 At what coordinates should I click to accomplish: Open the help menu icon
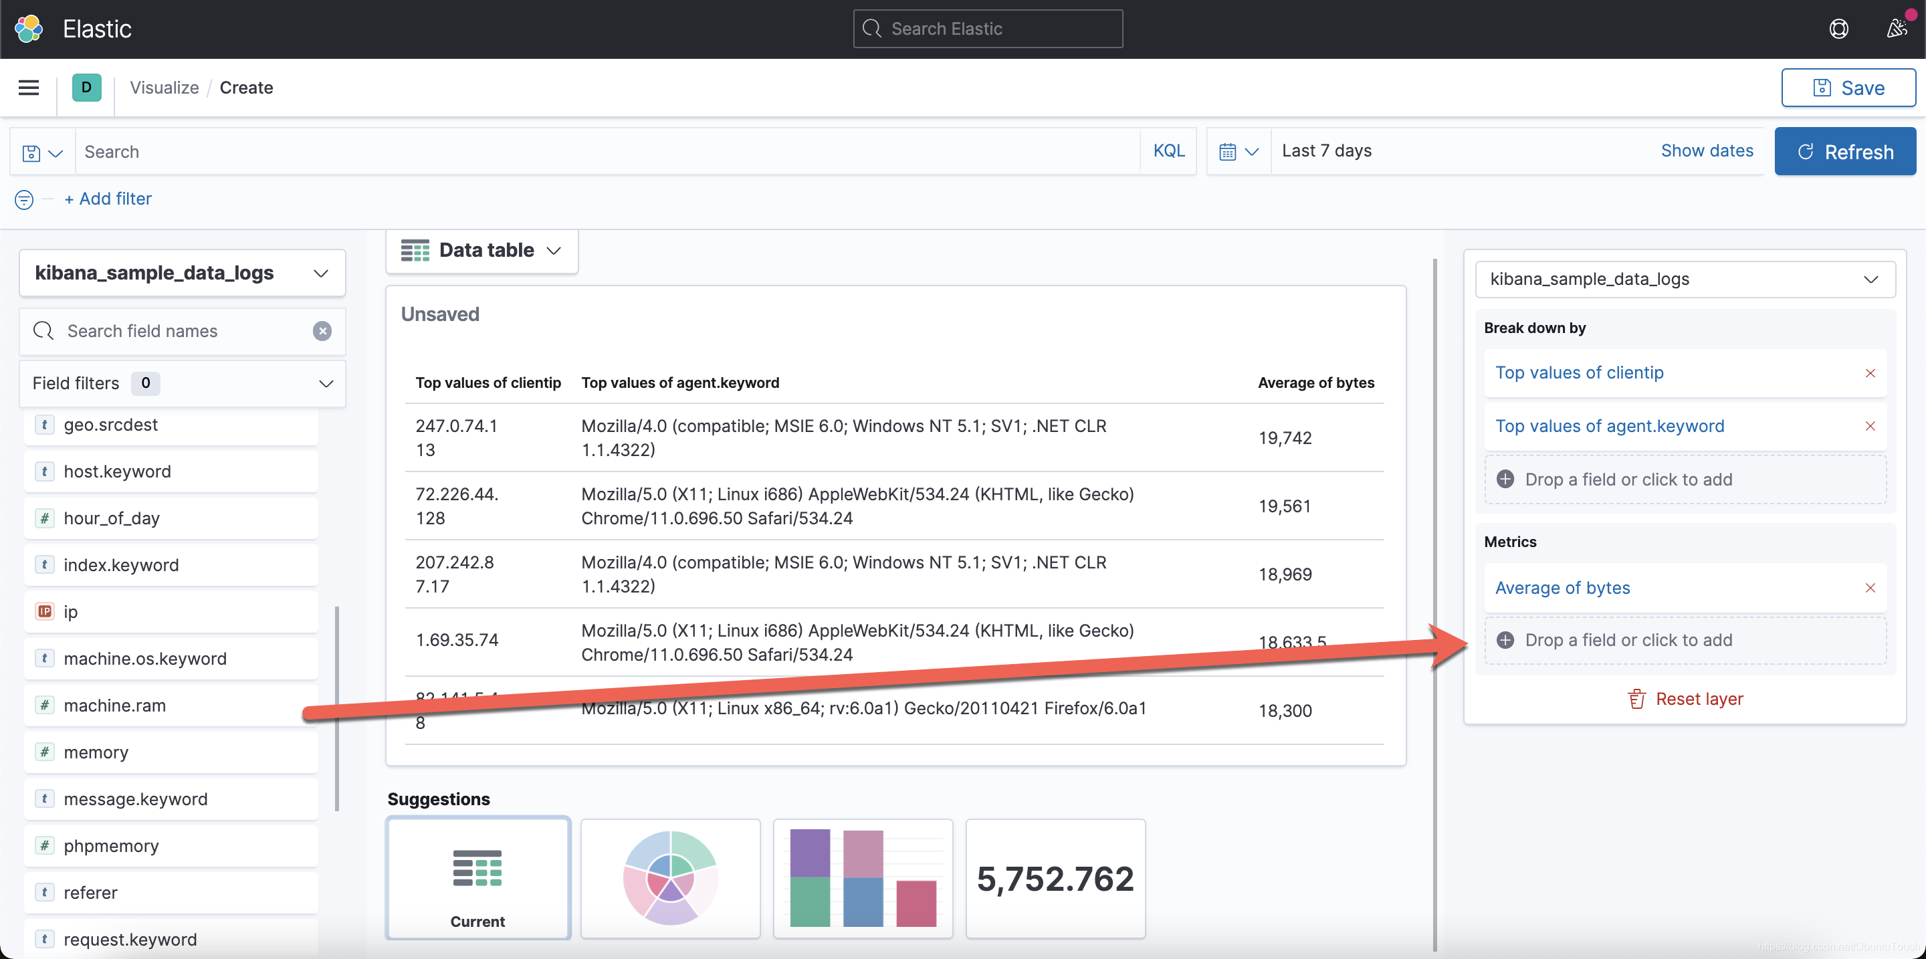coord(1838,28)
